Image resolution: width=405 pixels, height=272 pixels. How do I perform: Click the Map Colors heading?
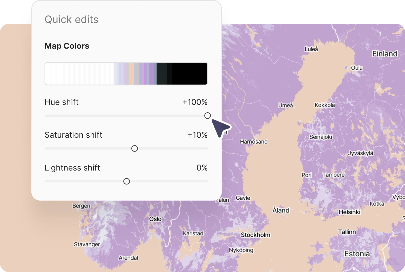tap(67, 46)
